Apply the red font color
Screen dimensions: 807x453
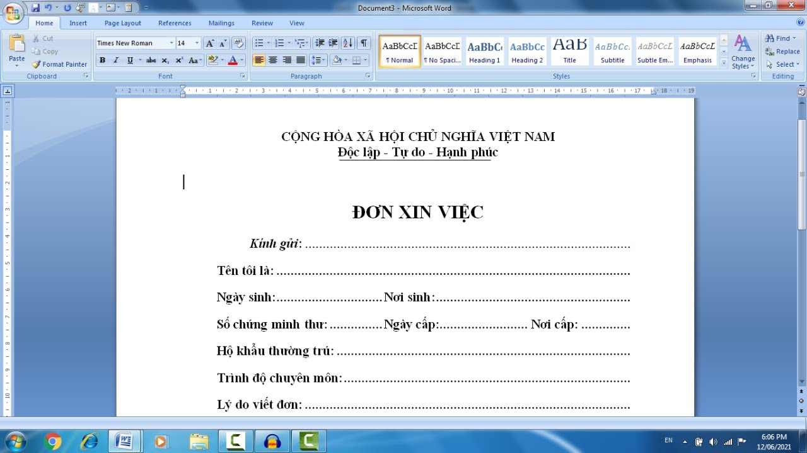pos(233,60)
